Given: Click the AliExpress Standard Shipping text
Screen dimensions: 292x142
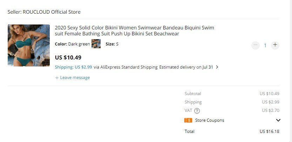Looking at the screenshot, I should [x=129, y=67].
